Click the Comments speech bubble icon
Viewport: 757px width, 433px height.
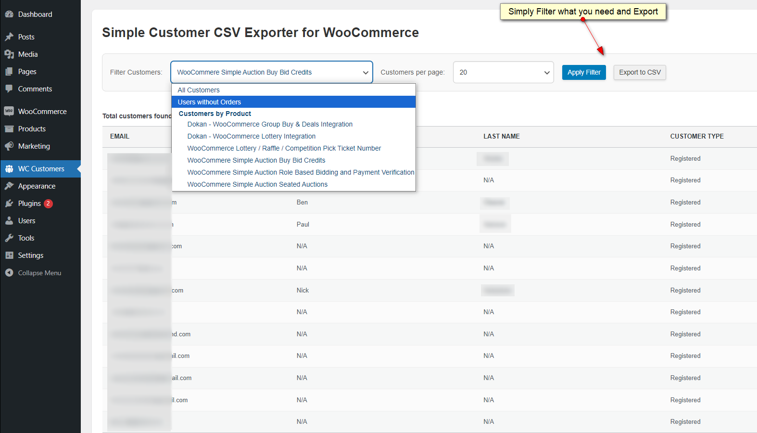tap(9, 89)
